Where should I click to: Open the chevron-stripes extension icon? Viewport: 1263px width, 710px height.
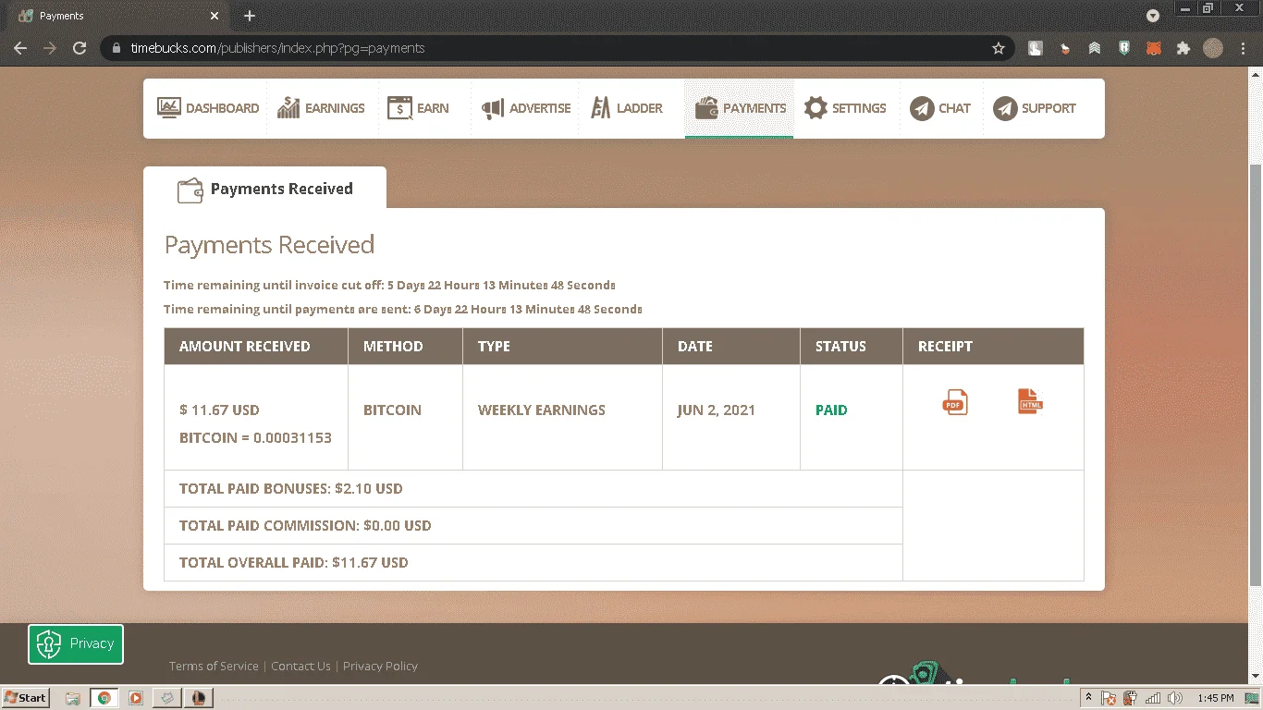click(1095, 48)
